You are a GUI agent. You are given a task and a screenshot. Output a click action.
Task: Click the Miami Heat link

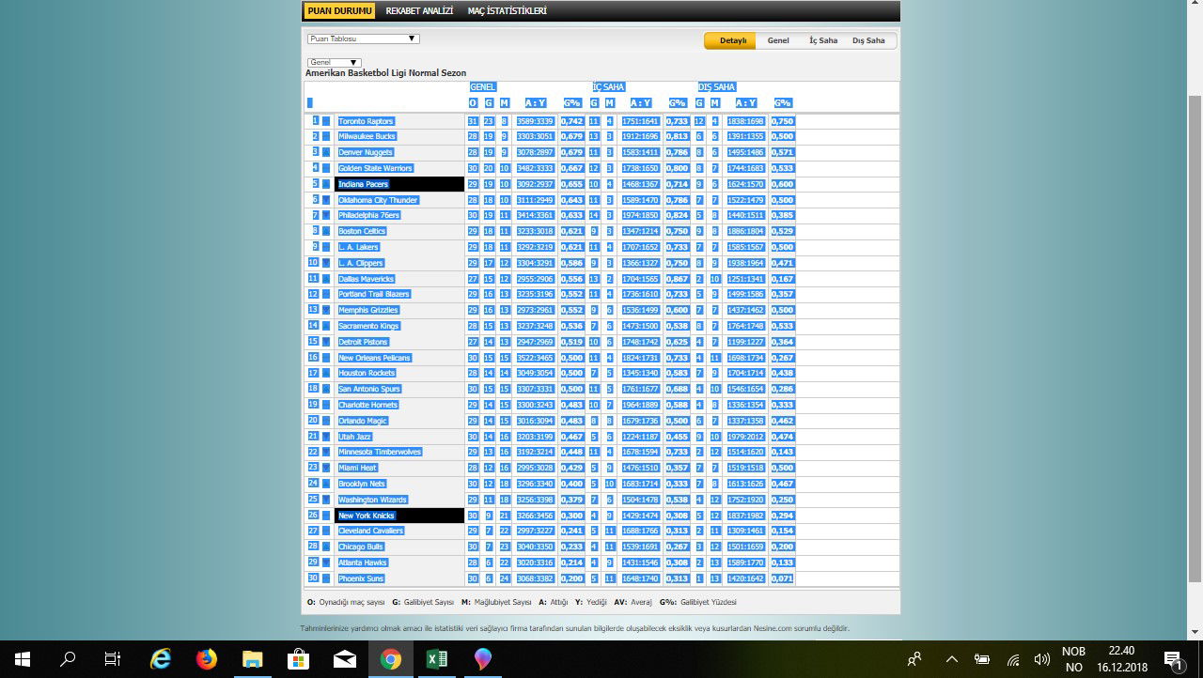(358, 468)
